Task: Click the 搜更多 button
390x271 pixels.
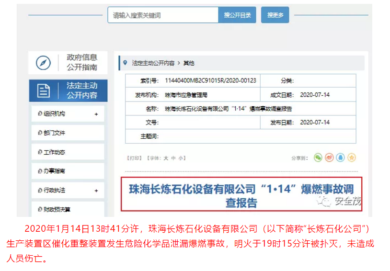Action: point(275,15)
